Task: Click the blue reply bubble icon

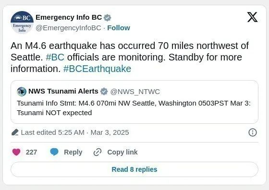Action: [54, 152]
